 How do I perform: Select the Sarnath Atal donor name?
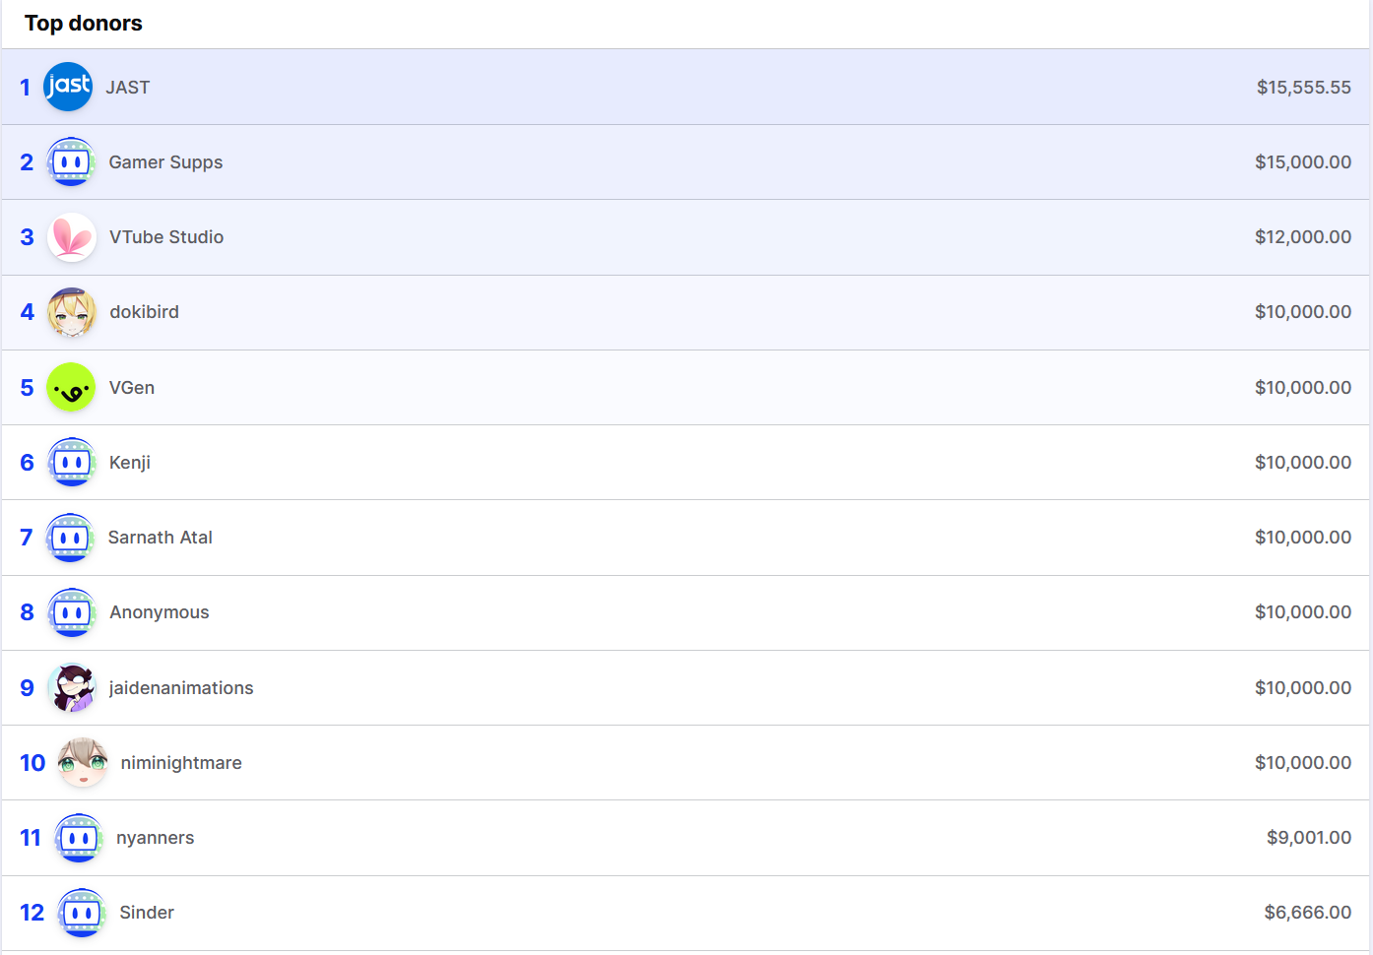[161, 538]
